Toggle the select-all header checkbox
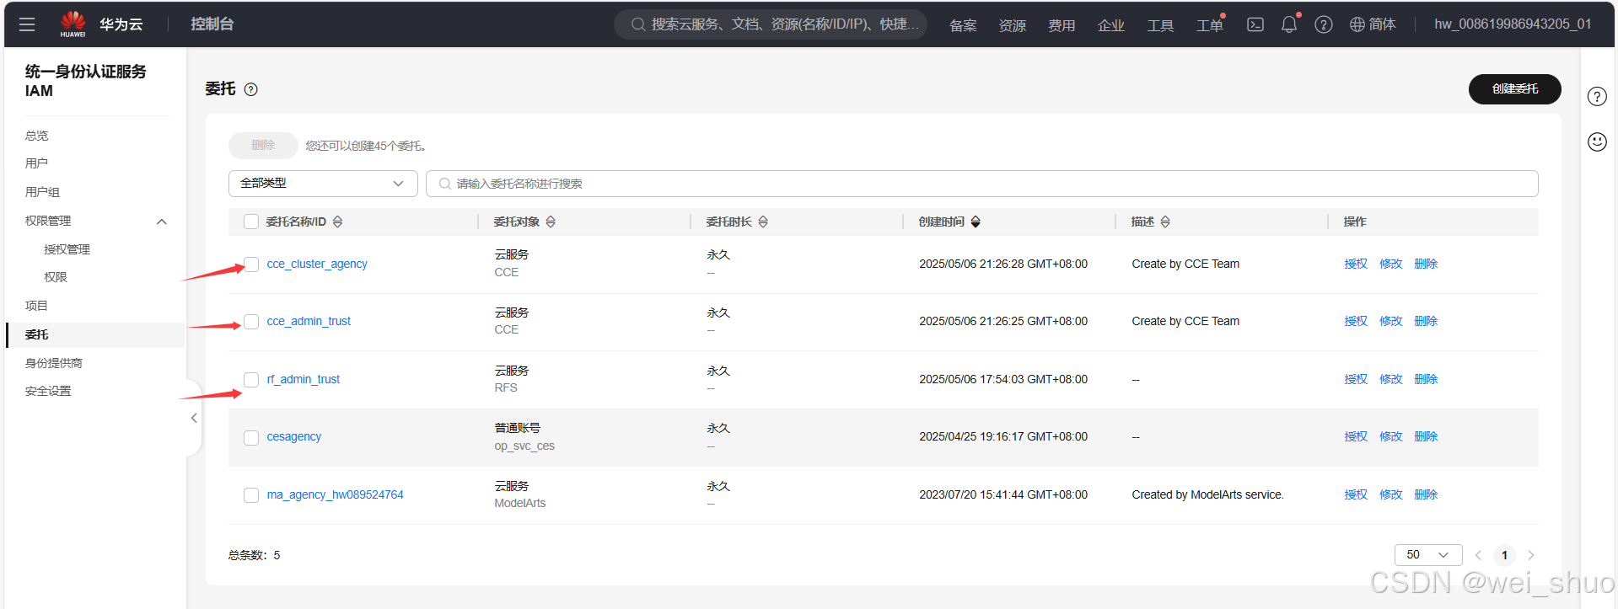Image resolution: width=1618 pixels, height=609 pixels. [x=251, y=222]
